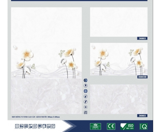Click the shopping cart icon

tap(35, 126)
